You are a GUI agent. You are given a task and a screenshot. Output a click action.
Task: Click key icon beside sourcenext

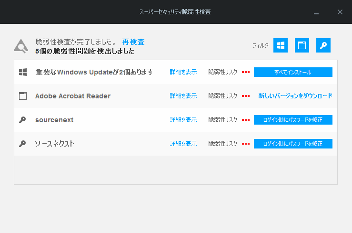pos(22,120)
